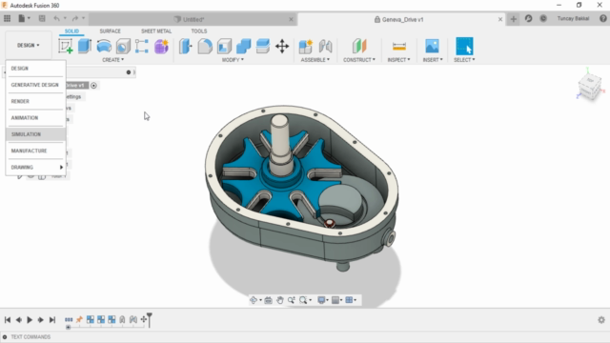Undo the last action
This screenshot has height=343, width=610.
tap(57, 18)
